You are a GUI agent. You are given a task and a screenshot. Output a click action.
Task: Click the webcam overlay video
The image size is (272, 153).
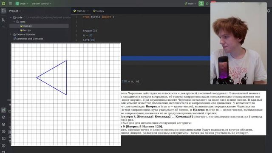tap(238, 43)
